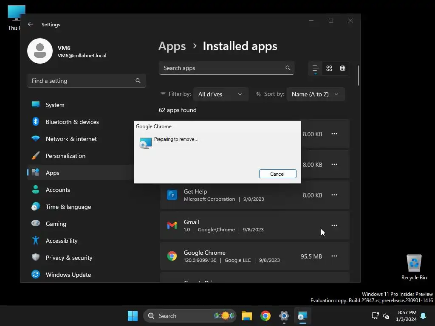Click 'Preparing to remove...' text in dialog
Viewport: 435px width, 326px height.
pyautogui.click(x=176, y=139)
